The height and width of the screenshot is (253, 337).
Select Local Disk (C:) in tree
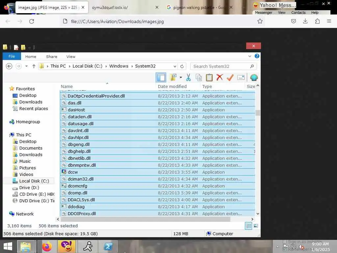pos(34,181)
